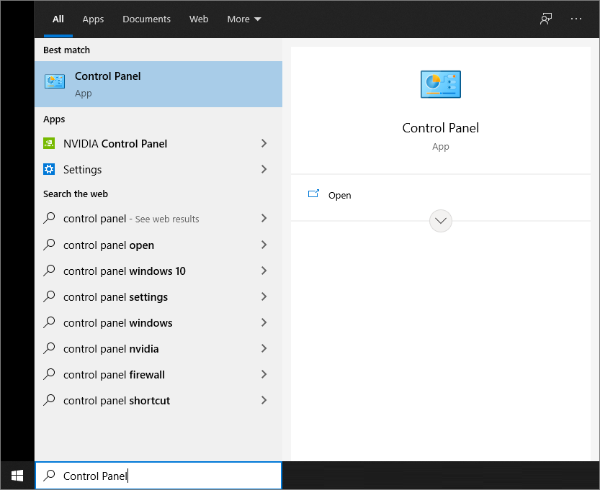The width and height of the screenshot is (600, 490).
Task: Expand arrow for 'control panel windows' suggestion
Action: click(x=264, y=322)
